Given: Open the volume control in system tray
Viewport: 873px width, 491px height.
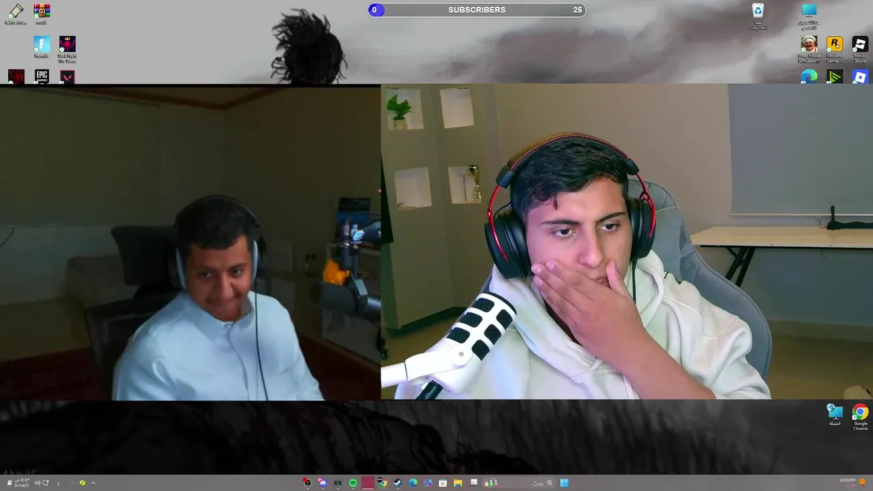Looking at the screenshot, I should click(38, 483).
